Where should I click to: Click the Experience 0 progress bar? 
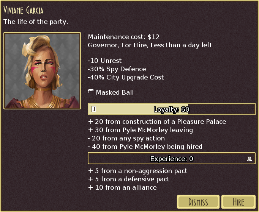(x=172, y=158)
